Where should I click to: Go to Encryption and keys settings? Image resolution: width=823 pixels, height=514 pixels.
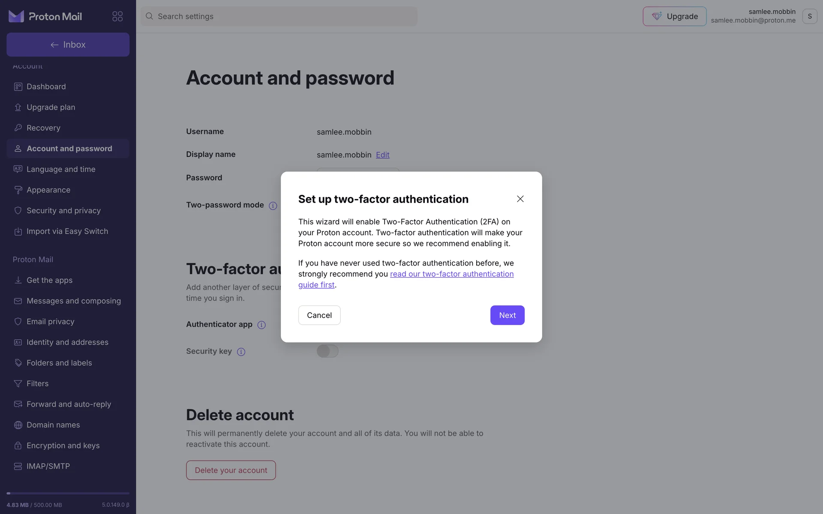pyautogui.click(x=63, y=445)
